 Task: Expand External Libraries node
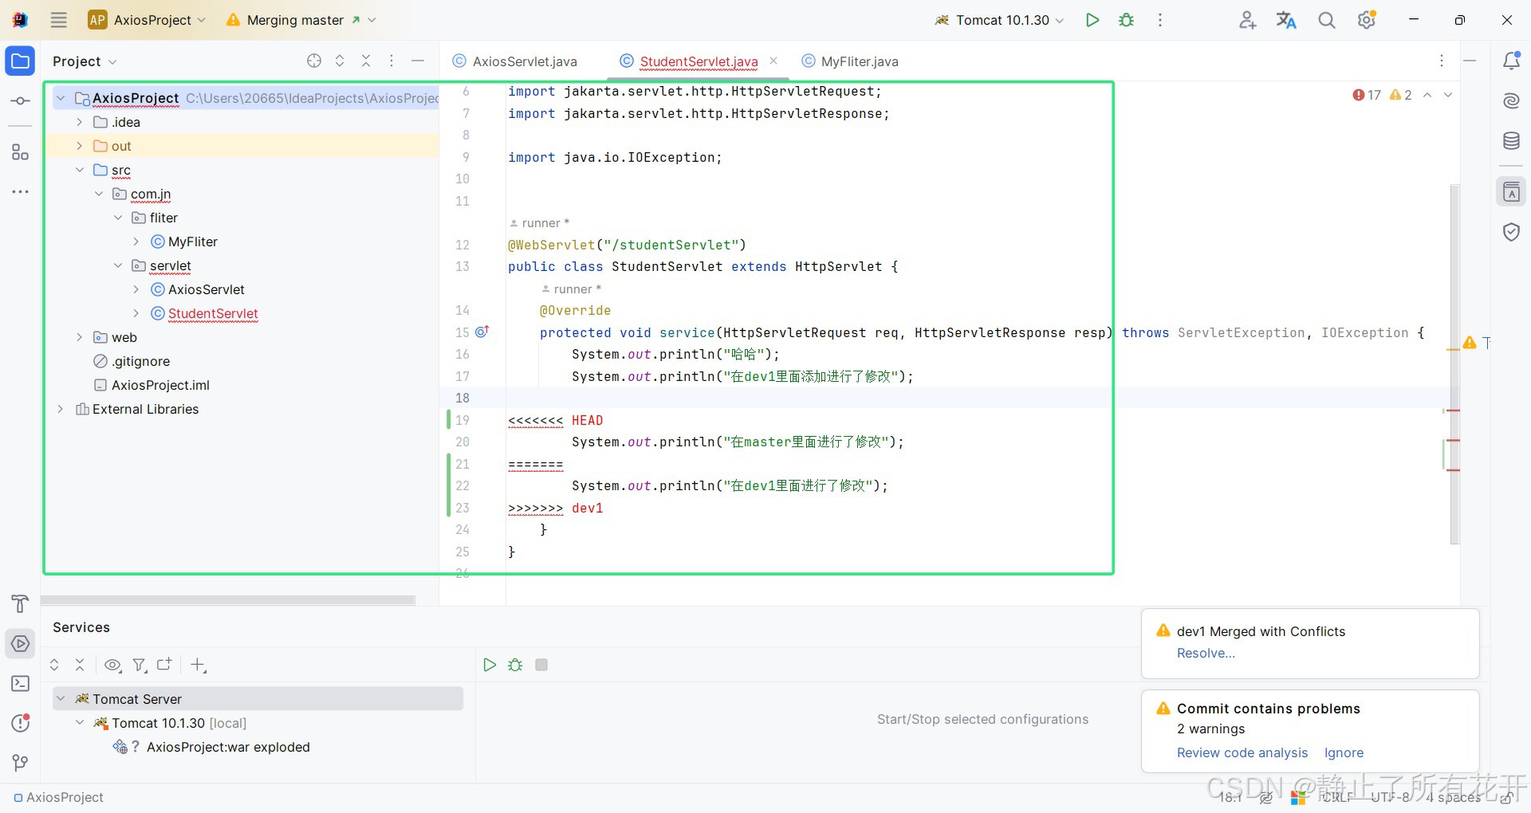(x=60, y=409)
